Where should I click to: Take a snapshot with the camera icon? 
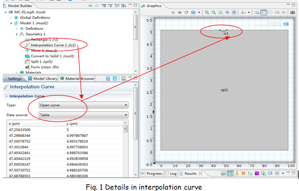293,13
